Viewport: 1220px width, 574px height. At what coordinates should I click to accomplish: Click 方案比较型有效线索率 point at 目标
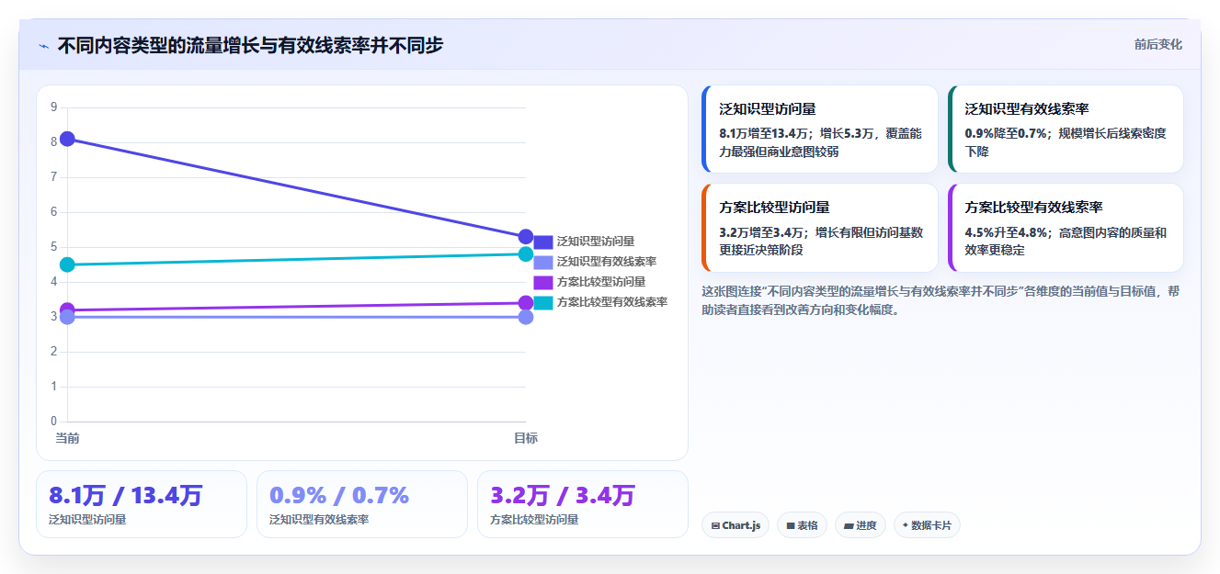pos(526,254)
